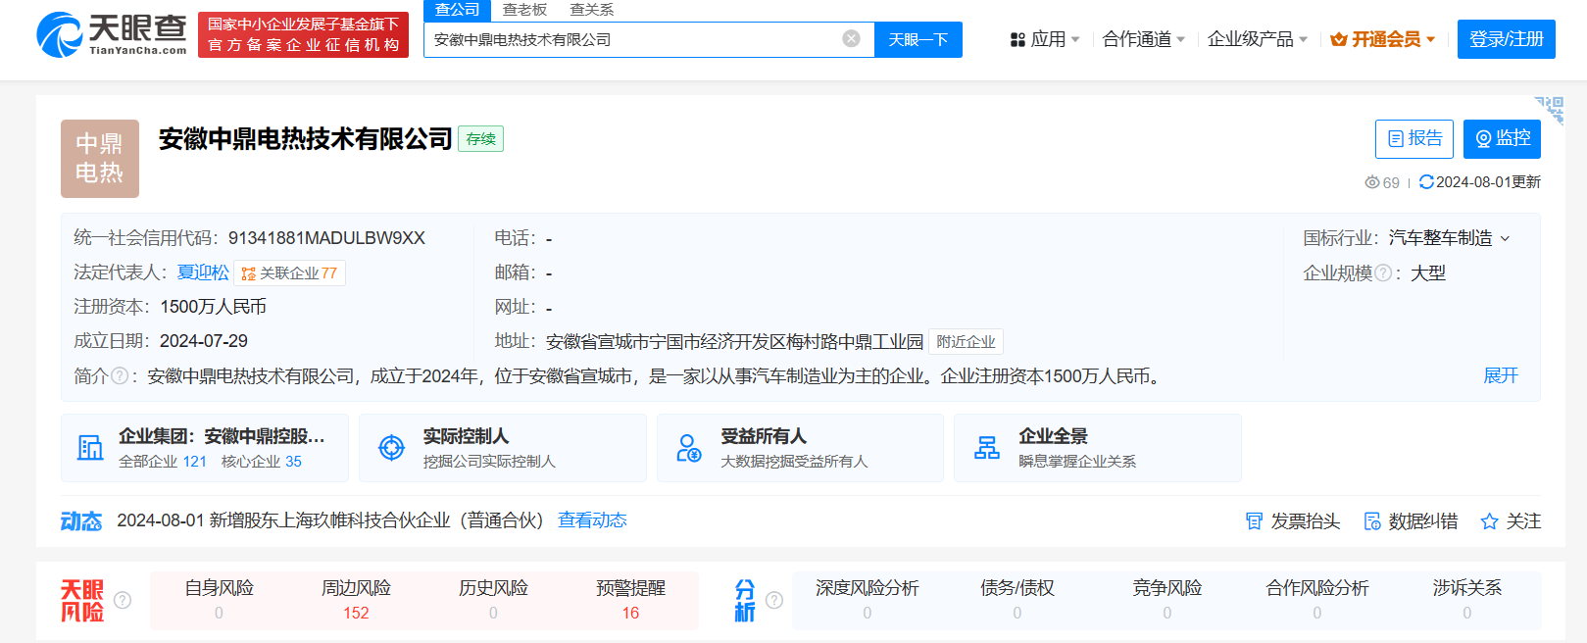Image resolution: width=1587 pixels, height=643 pixels.
Task: Click the refresh update icon
Action: [x=1426, y=182]
